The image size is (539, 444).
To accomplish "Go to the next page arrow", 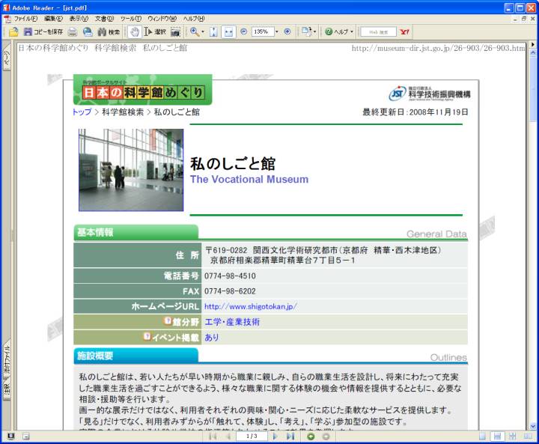I will click(x=275, y=436).
